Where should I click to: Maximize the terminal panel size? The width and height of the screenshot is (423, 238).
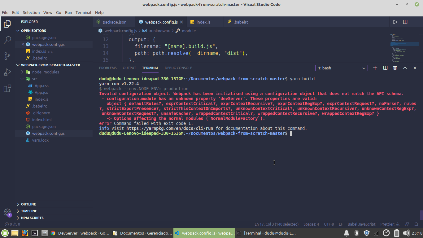(x=405, y=68)
